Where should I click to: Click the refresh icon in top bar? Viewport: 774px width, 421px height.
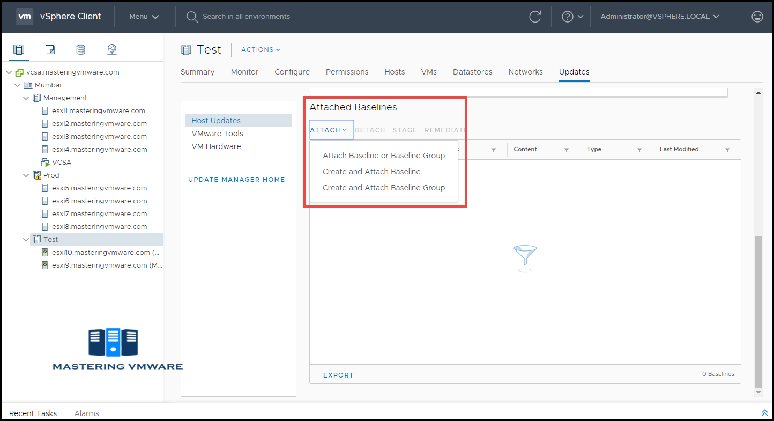535,17
